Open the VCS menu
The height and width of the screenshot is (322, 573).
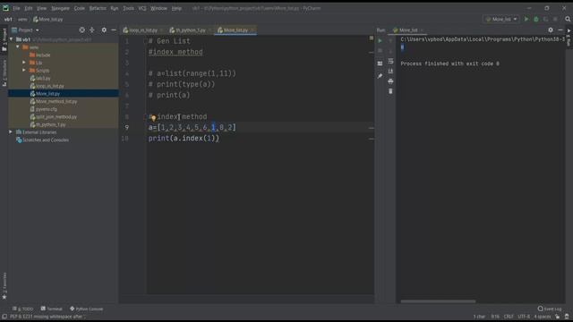point(142,8)
